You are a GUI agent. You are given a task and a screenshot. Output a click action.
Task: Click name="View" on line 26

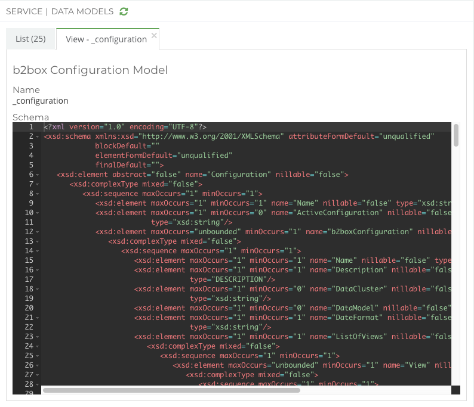(x=407, y=365)
